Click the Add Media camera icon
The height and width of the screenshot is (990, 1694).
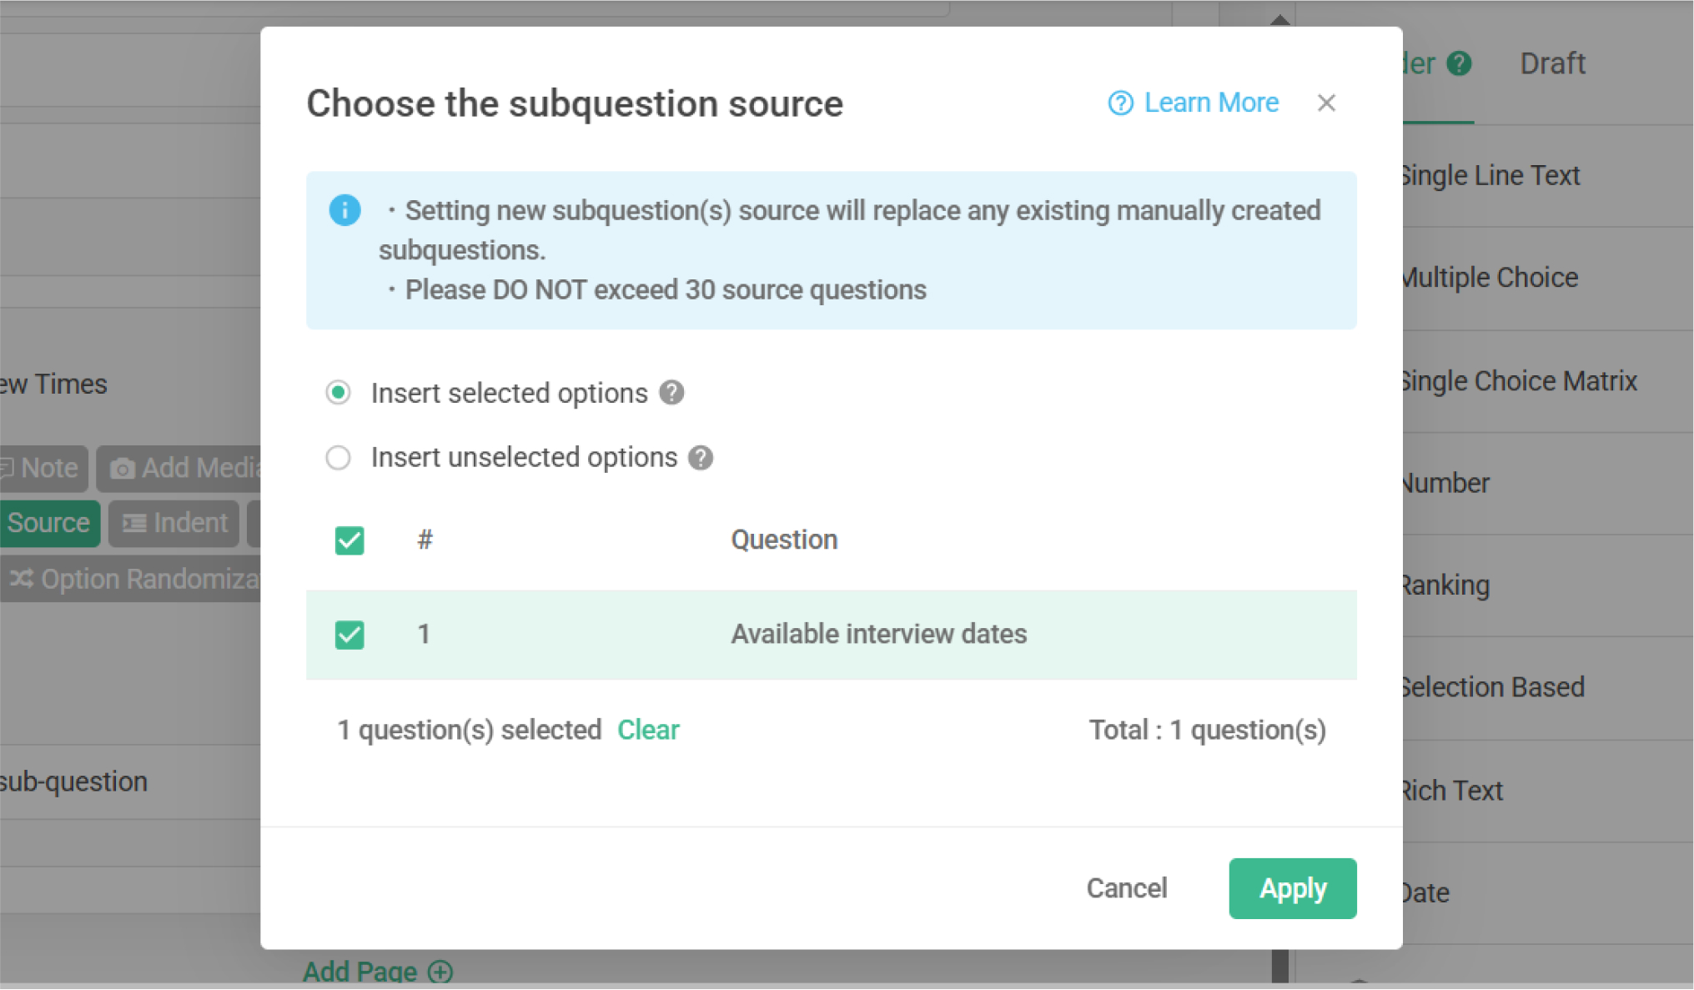tap(122, 468)
